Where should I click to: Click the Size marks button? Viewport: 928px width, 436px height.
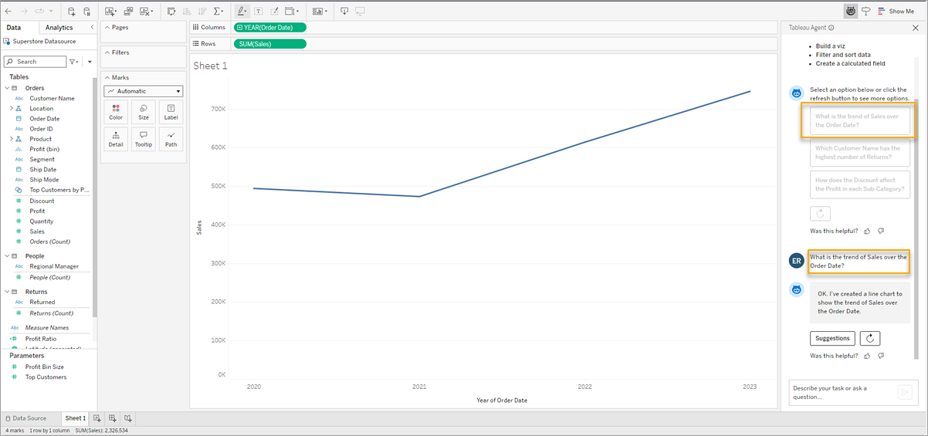pyautogui.click(x=144, y=112)
